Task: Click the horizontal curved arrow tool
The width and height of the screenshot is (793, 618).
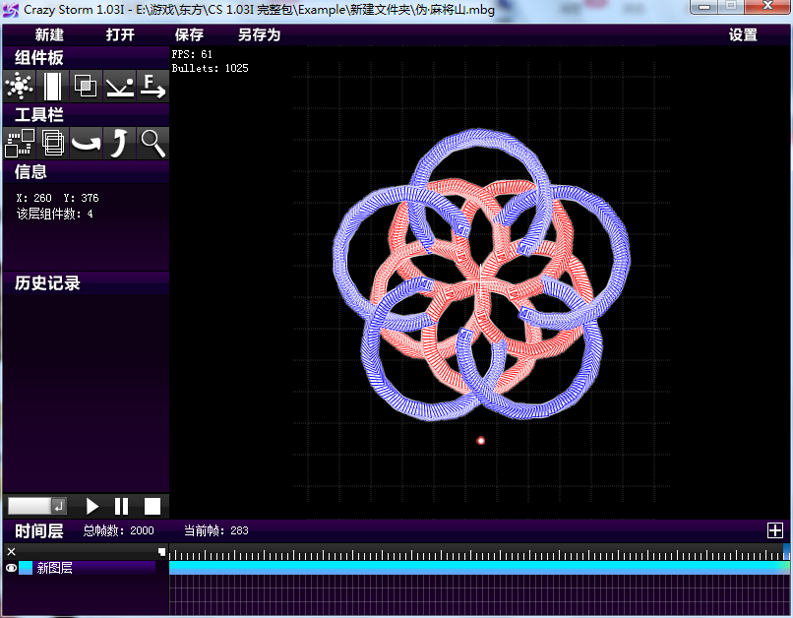Action: [x=86, y=143]
